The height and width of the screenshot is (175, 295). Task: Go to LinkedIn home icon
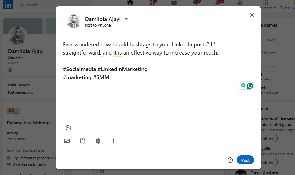point(130,2)
